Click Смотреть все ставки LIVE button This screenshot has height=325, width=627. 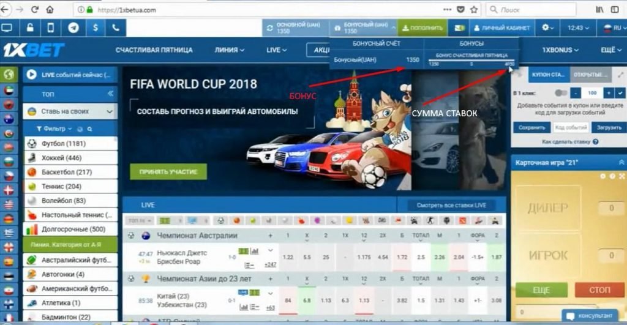coord(451,205)
